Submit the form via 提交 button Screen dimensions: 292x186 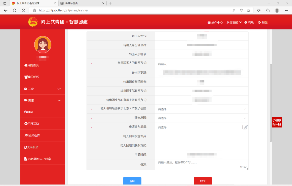(203, 181)
